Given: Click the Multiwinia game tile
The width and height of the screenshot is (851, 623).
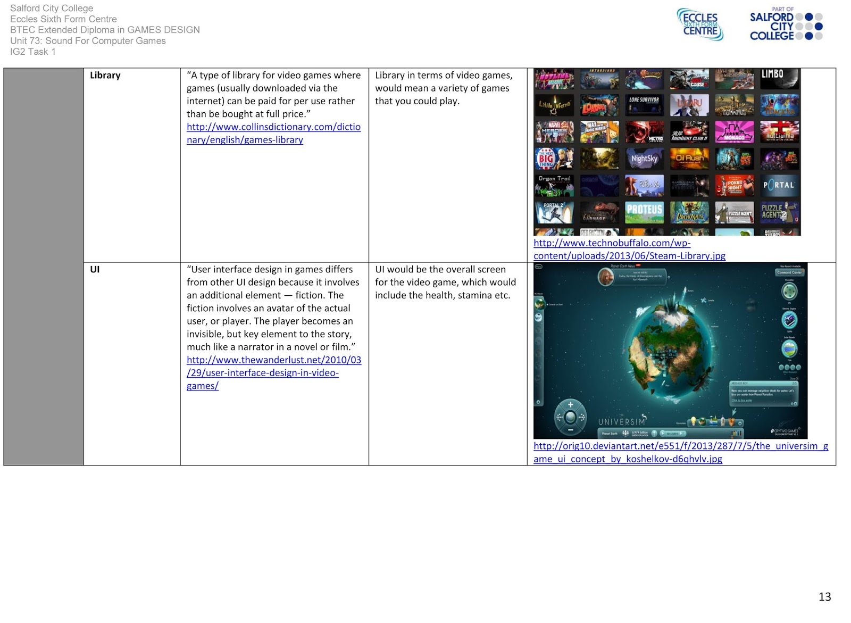Looking at the screenshot, I should point(779,132).
